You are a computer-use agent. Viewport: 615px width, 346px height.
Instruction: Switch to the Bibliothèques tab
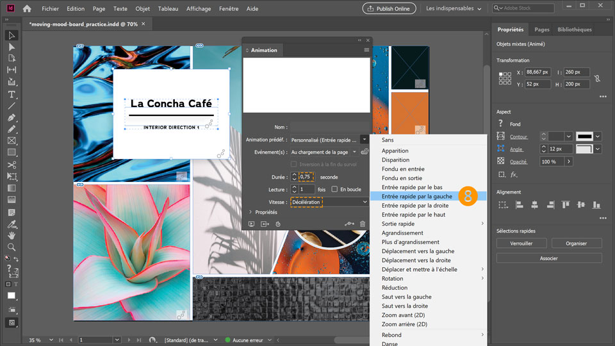click(575, 29)
